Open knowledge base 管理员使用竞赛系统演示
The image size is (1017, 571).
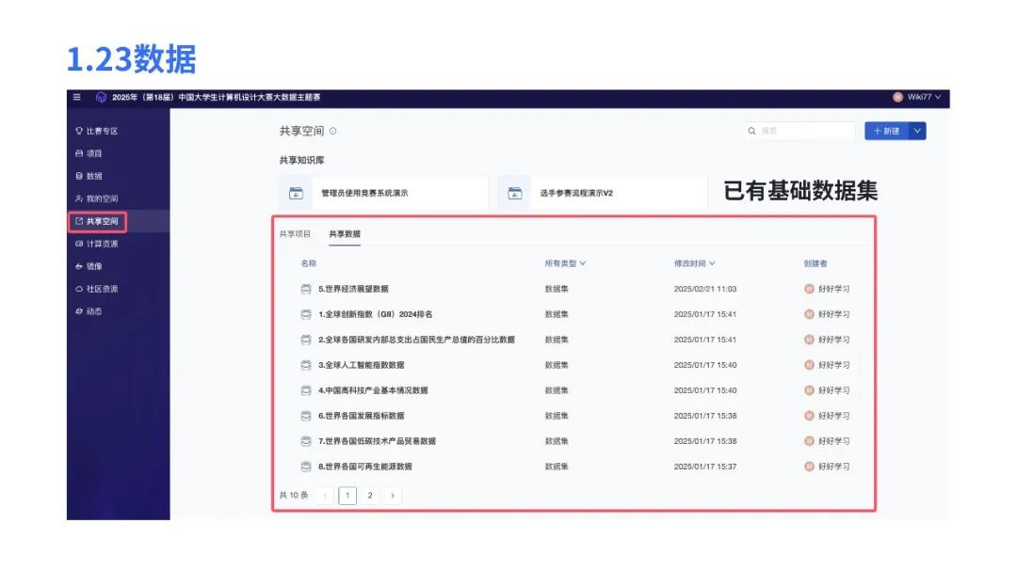384,193
